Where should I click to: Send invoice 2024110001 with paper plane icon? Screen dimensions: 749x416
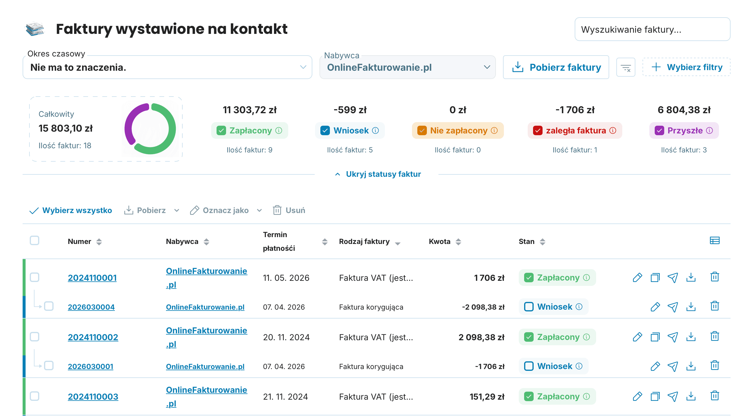(673, 278)
